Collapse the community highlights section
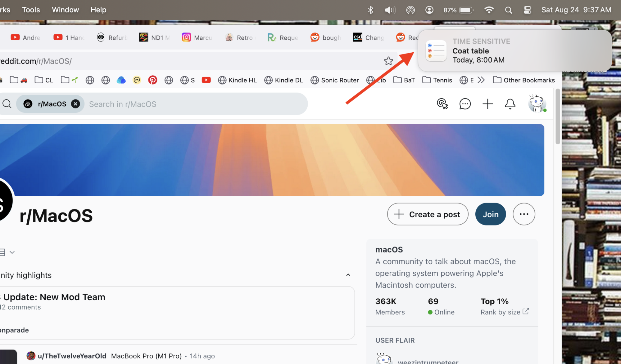The height and width of the screenshot is (364, 621). (x=348, y=275)
